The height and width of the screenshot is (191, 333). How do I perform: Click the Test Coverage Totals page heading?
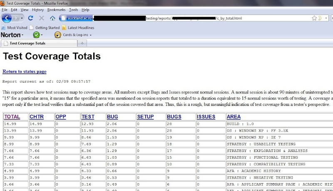pos(52,56)
